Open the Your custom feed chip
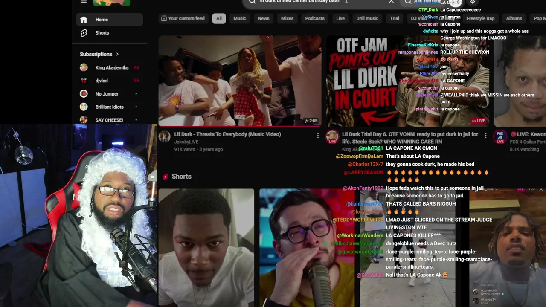Screen dimensions: 546x307 183,18
